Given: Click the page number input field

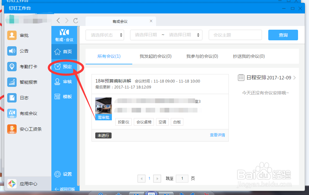Looking at the screenshot, I should pyautogui.click(x=182, y=178).
